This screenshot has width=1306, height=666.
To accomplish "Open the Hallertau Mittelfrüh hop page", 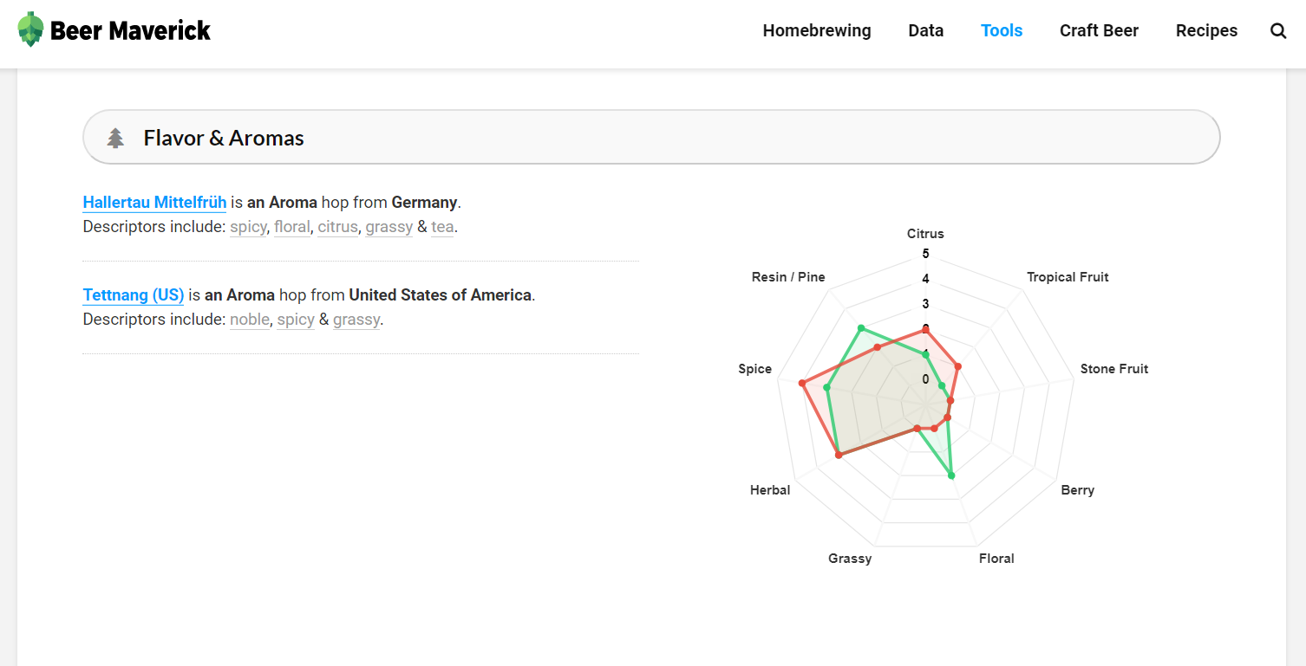I will (x=154, y=202).
